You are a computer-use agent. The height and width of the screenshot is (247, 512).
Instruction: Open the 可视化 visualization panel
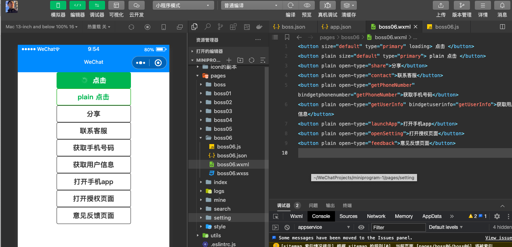[x=116, y=5]
